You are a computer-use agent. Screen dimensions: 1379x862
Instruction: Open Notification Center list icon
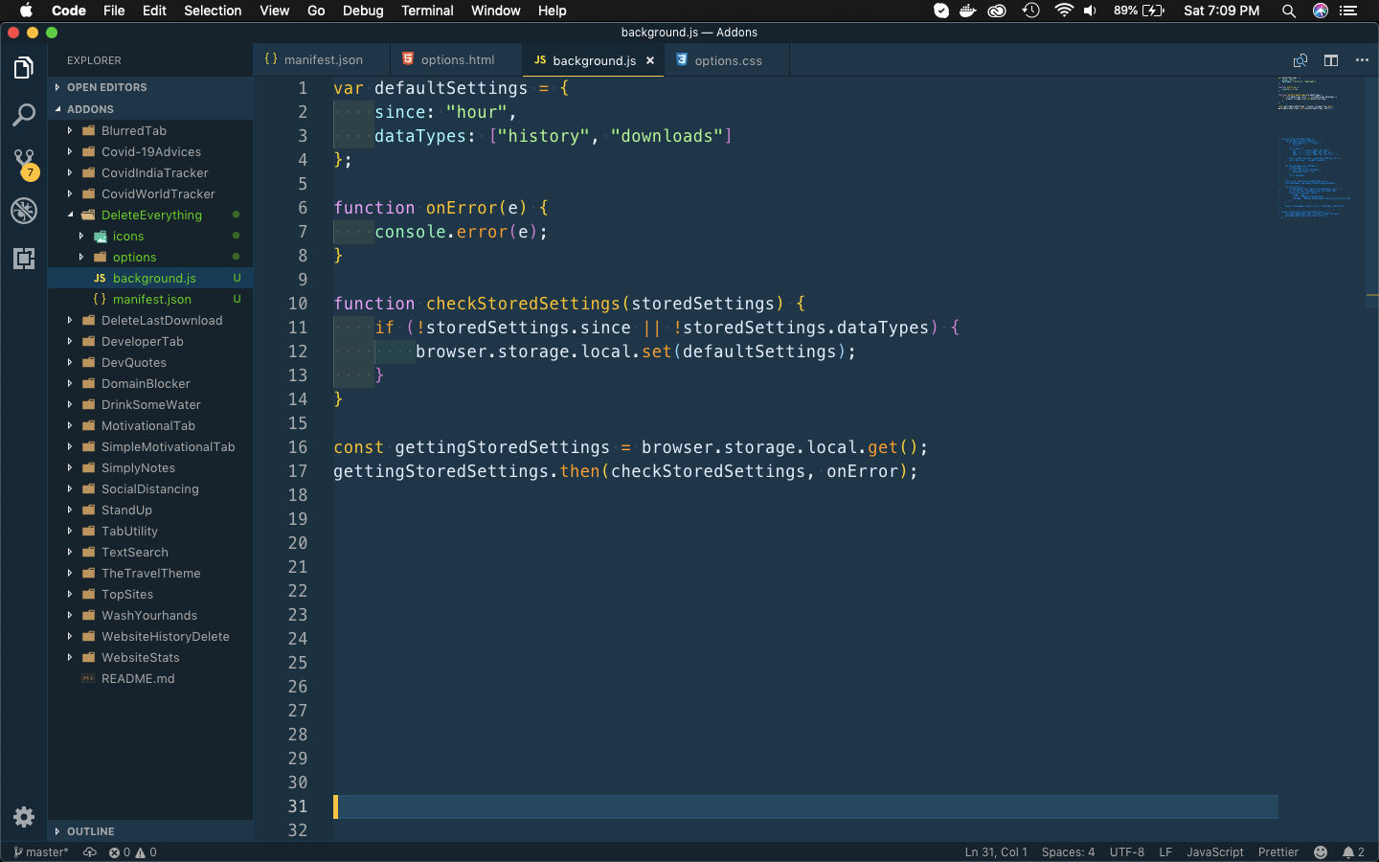click(x=1349, y=11)
